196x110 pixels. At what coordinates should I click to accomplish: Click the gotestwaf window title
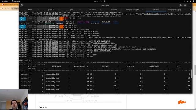pos(106,5)
